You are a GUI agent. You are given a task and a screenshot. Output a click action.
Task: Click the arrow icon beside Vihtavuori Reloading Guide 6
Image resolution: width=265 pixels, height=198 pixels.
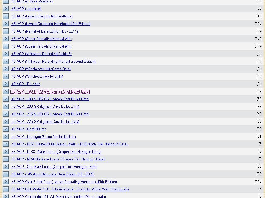(6, 54)
